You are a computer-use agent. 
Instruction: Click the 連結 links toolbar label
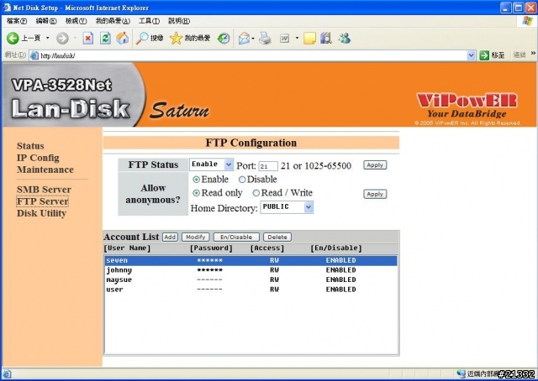coord(520,55)
